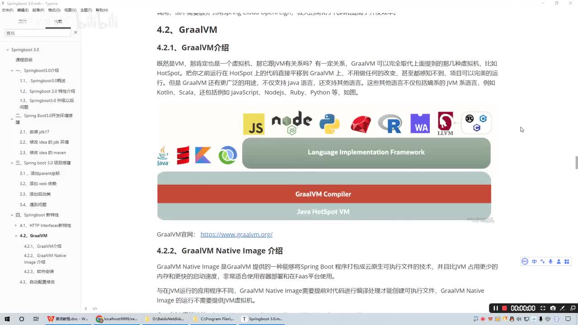Click the 中 Chinese input mode indicator
578x325 pixels.
[534, 261]
